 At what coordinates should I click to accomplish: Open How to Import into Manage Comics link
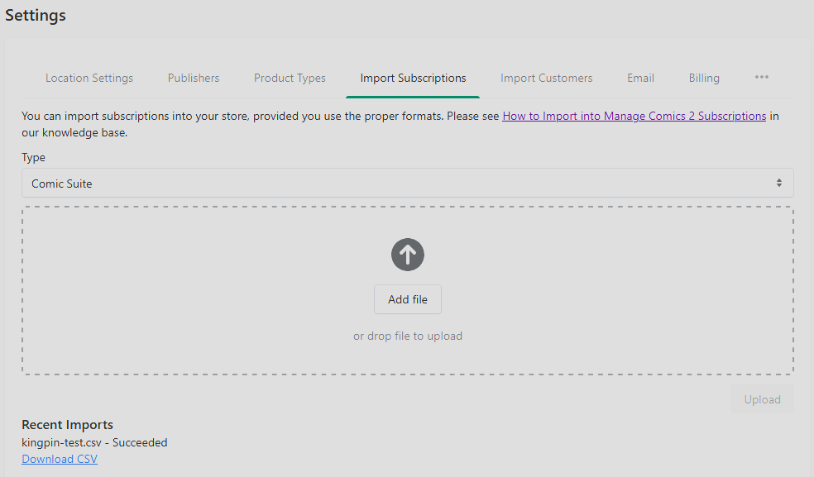[634, 116]
